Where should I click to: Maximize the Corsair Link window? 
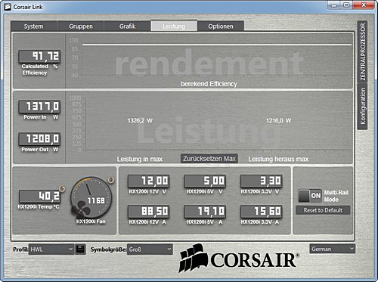pyautogui.click(x=346, y=5)
